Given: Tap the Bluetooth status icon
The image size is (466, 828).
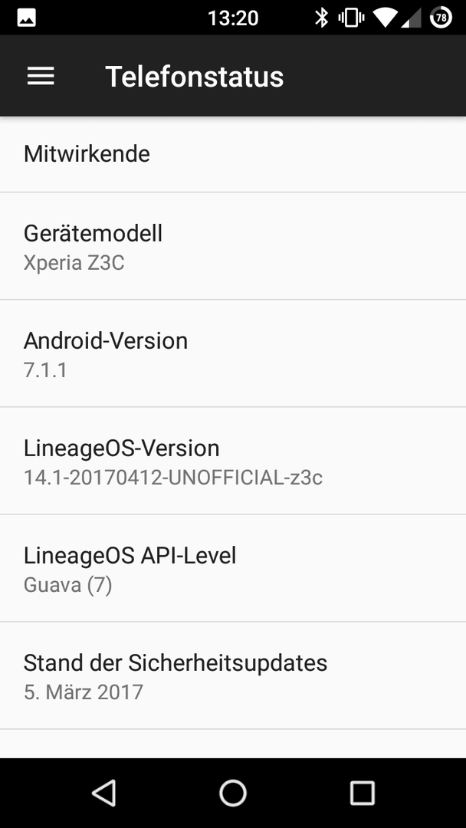Looking at the screenshot, I should click(321, 18).
